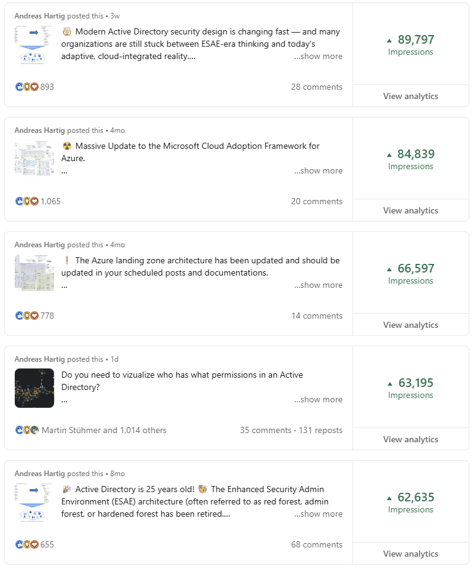This screenshot has width=473, height=569.
Task: Open View analytics on the Active Directory permissions post
Action: point(410,439)
